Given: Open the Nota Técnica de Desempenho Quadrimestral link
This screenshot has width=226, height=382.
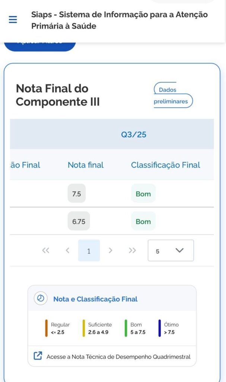Looking at the screenshot, I should (x=118, y=357).
